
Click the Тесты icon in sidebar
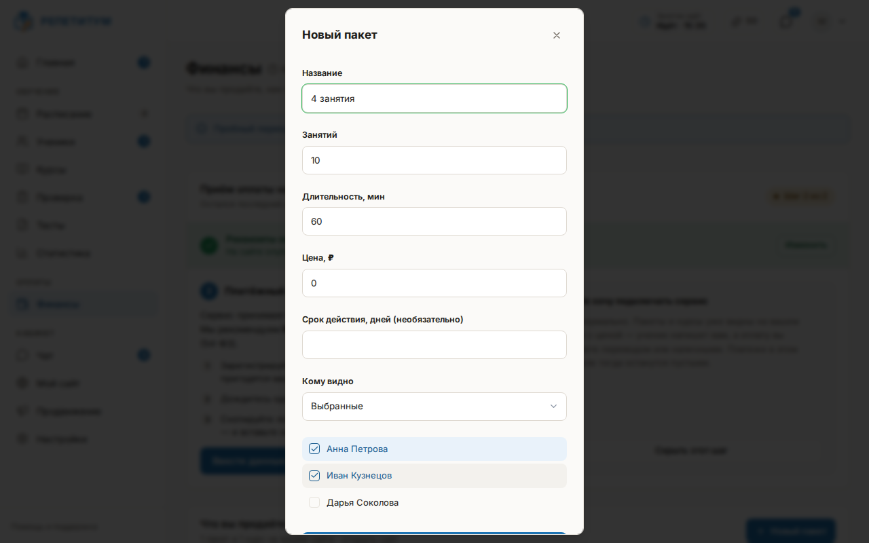click(x=22, y=225)
